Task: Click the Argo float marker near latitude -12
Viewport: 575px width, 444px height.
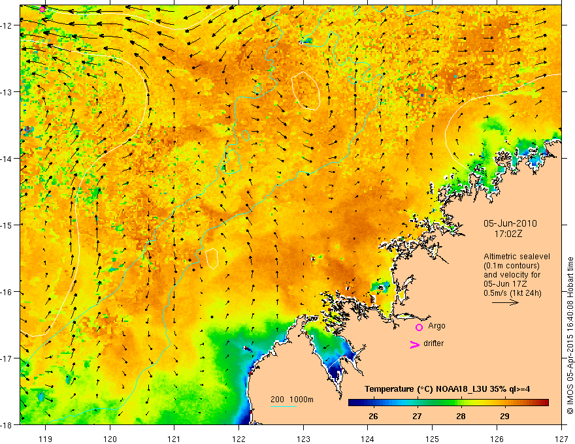Action: click(x=42, y=9)
